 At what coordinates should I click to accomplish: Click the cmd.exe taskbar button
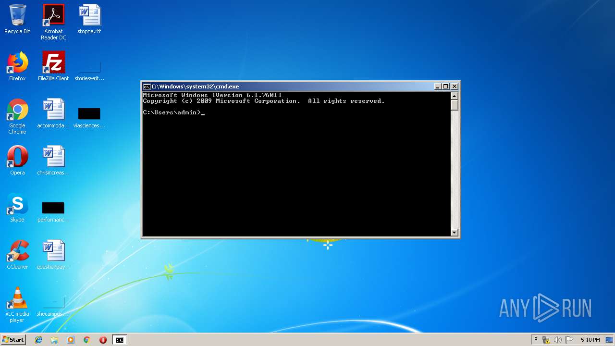(119, 340)
